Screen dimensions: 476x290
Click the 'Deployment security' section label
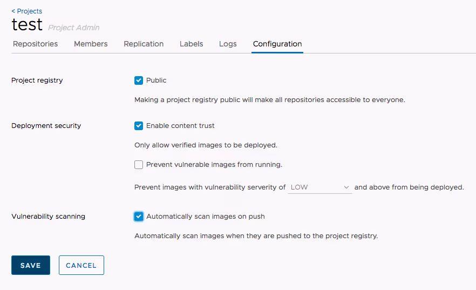[x=46, y=126]
